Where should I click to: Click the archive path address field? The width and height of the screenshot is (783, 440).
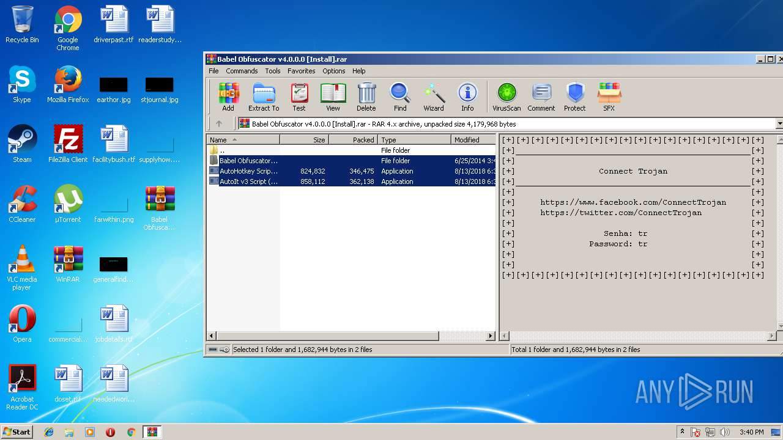pos(507,124)
